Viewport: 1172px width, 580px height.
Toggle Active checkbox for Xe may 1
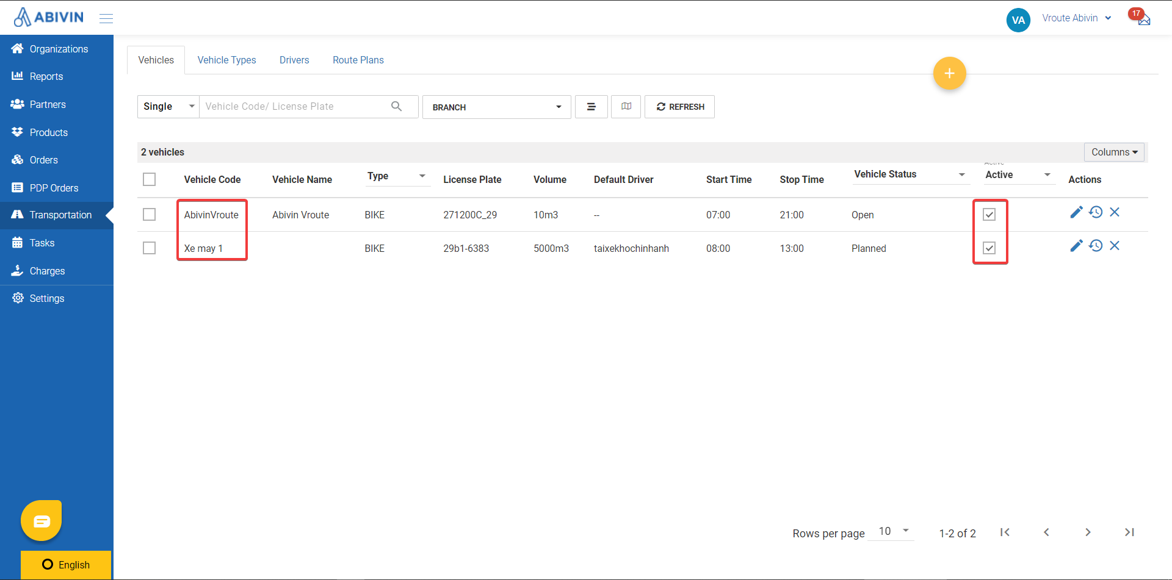989,248
